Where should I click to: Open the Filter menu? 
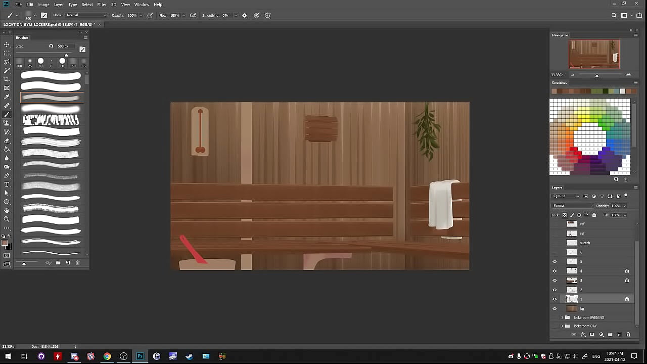click(x=102, y=5)
